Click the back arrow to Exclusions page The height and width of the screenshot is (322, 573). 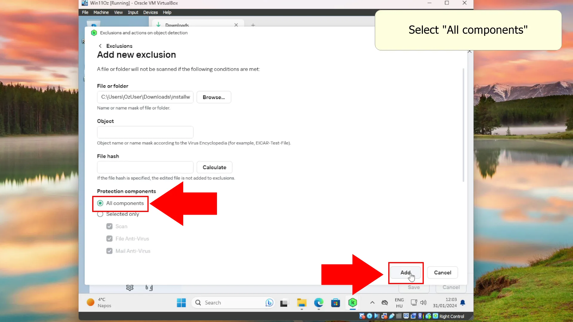[100, 46]
